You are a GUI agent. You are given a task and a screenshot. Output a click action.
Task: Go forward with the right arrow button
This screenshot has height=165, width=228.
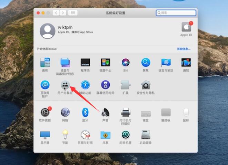tap(63, 13)
